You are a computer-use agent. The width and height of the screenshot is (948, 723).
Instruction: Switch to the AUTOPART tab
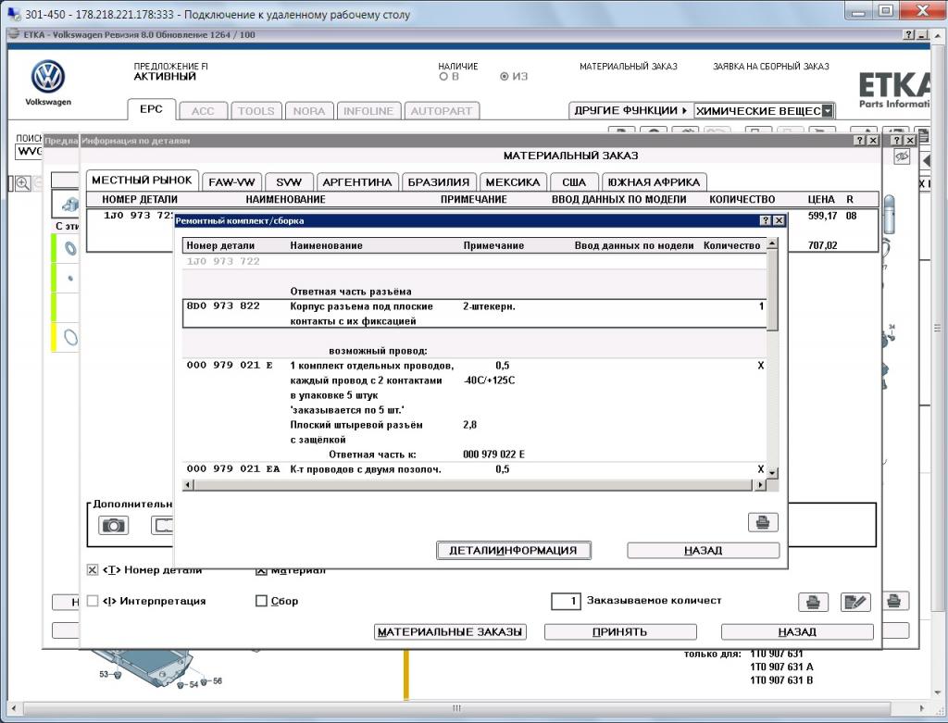tap(442, 111)
